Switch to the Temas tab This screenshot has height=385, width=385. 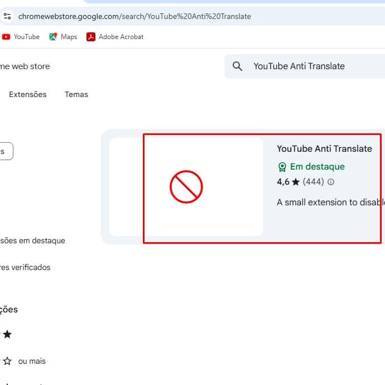tap(76, 95)
